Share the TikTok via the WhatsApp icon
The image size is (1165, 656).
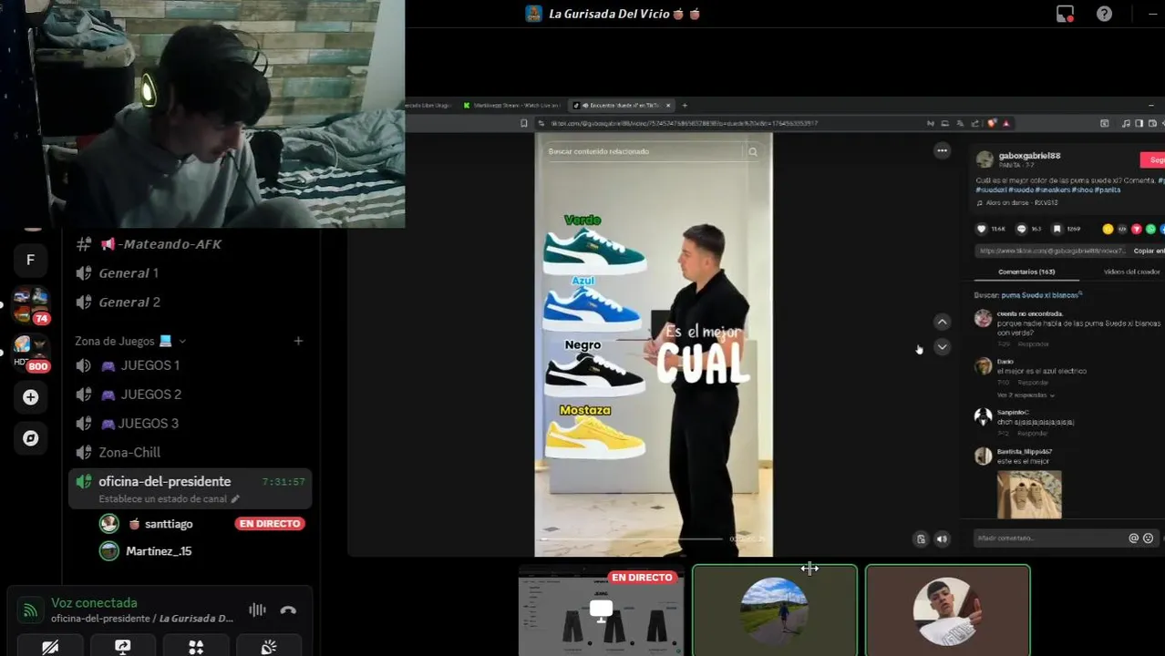click(1151, 229)
